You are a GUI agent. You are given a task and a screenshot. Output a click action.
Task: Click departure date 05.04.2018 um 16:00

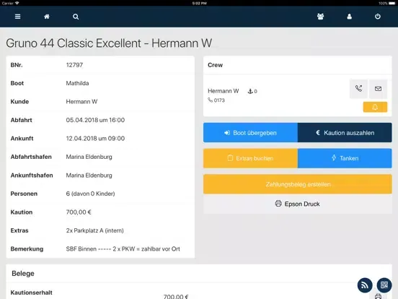point(95,120)
